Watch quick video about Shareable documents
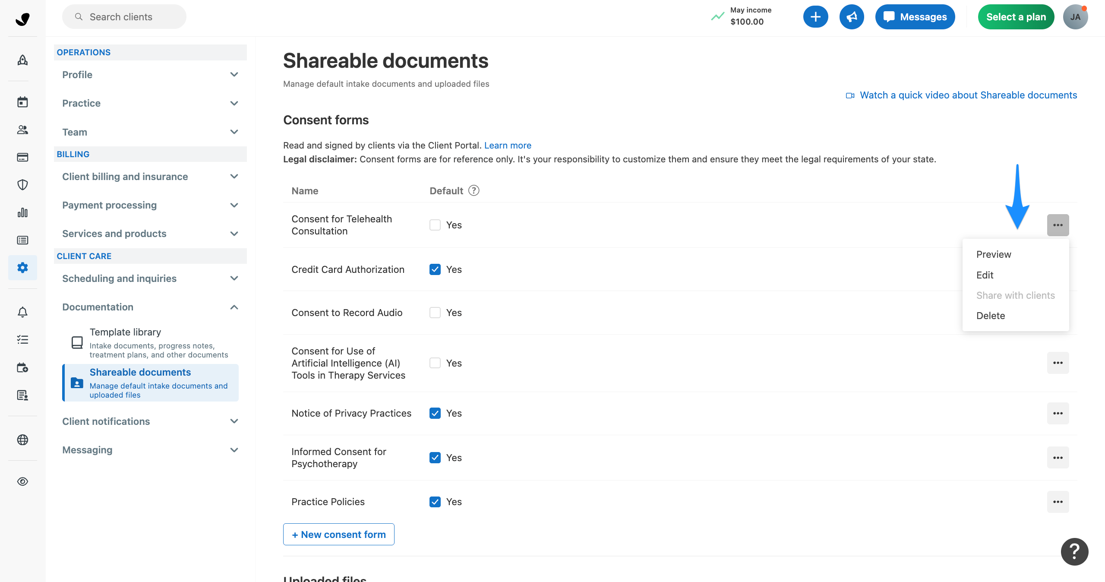1105x582 pixels. coord(961,95)
